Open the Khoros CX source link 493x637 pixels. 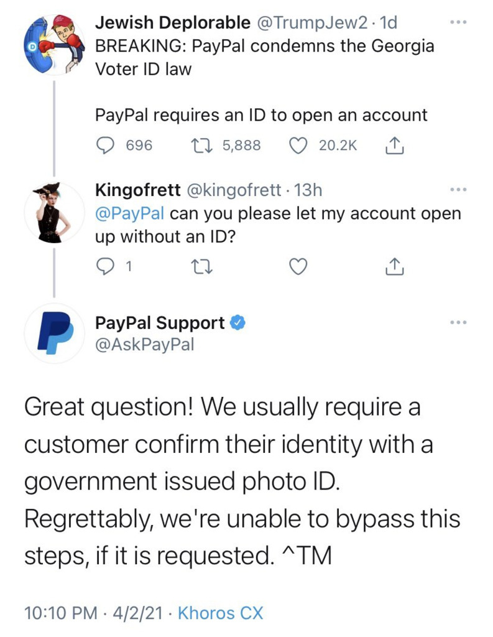(221, 613)
